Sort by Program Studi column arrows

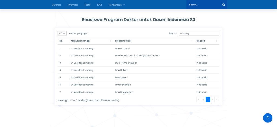192,41
